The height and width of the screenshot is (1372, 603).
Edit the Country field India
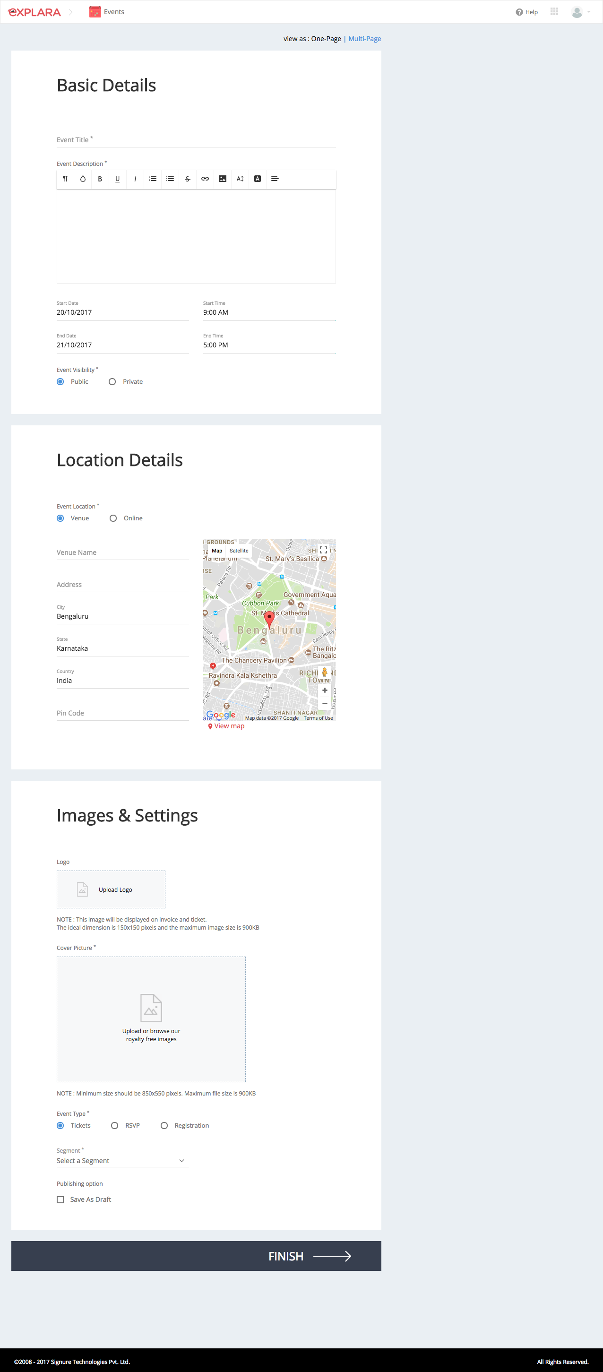click(122, 681)
